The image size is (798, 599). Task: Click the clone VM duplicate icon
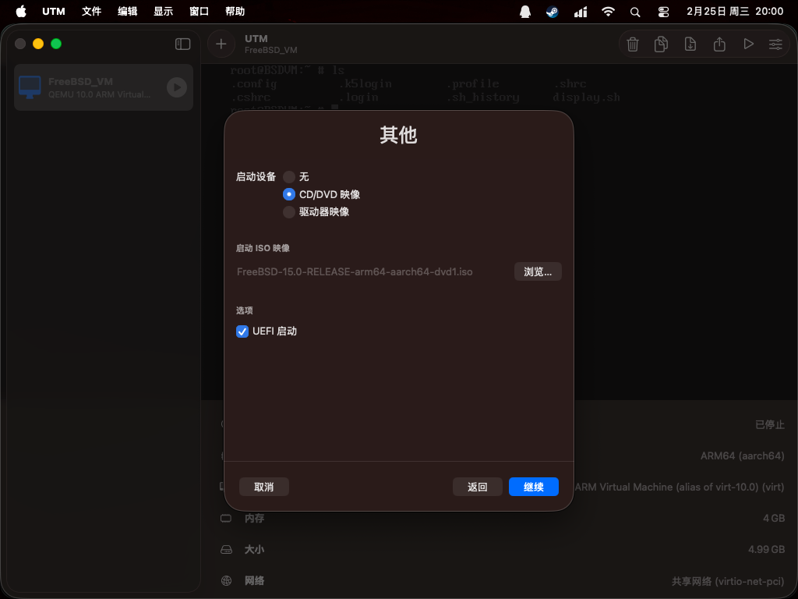661,44
